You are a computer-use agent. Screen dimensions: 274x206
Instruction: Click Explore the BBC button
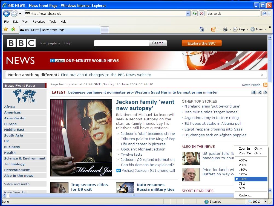pyautogui.click(x=202, y=43)
